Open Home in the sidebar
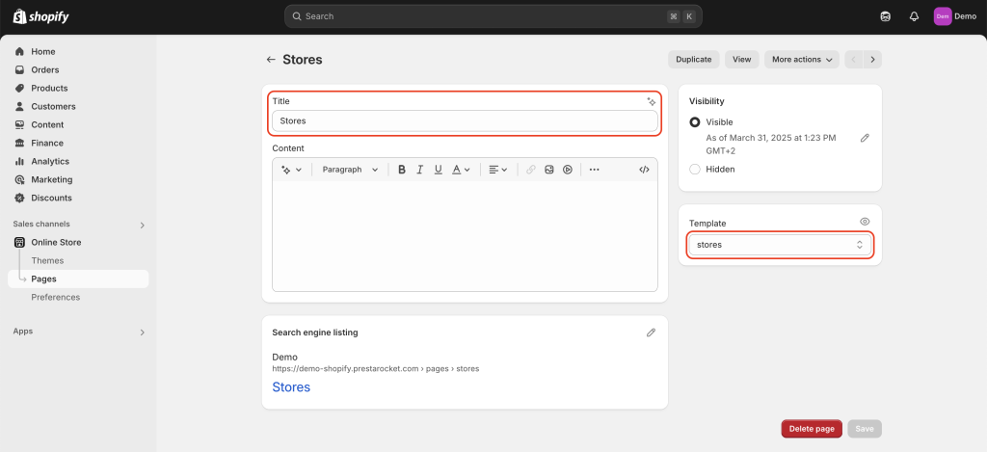The image size is (987, 452). click(x=78, y=52)
